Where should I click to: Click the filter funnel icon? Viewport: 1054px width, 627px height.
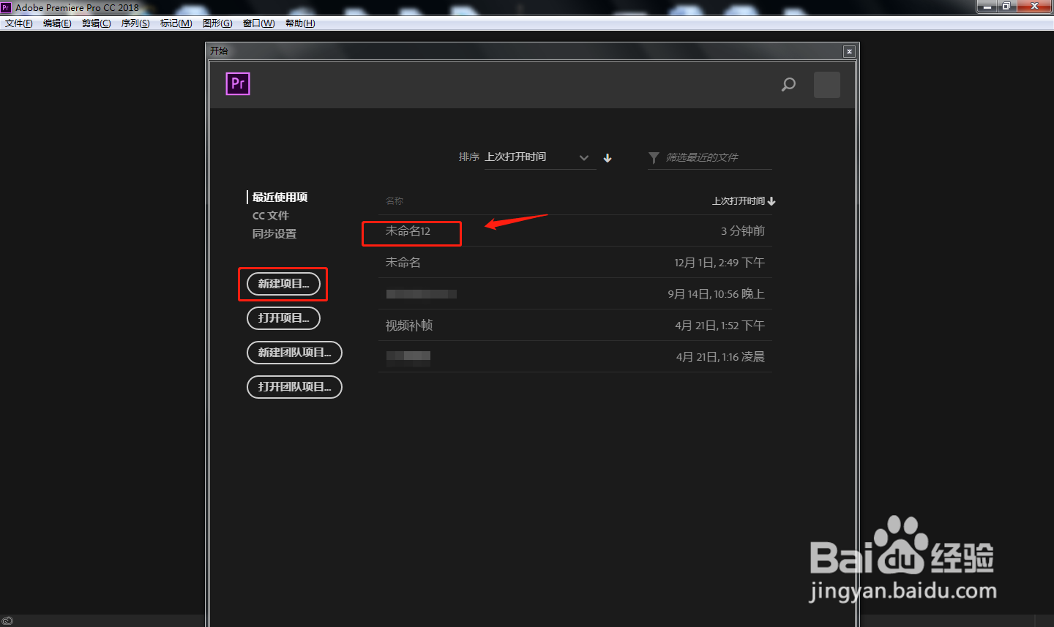click(654, 157)
